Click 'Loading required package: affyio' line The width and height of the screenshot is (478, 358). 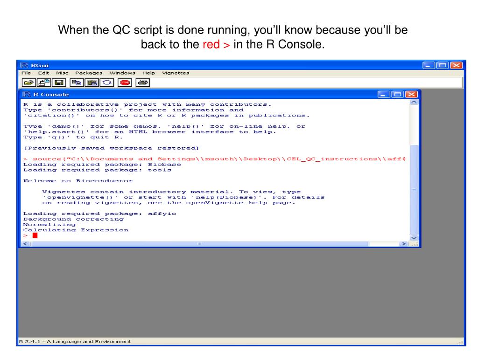[100, 213]
